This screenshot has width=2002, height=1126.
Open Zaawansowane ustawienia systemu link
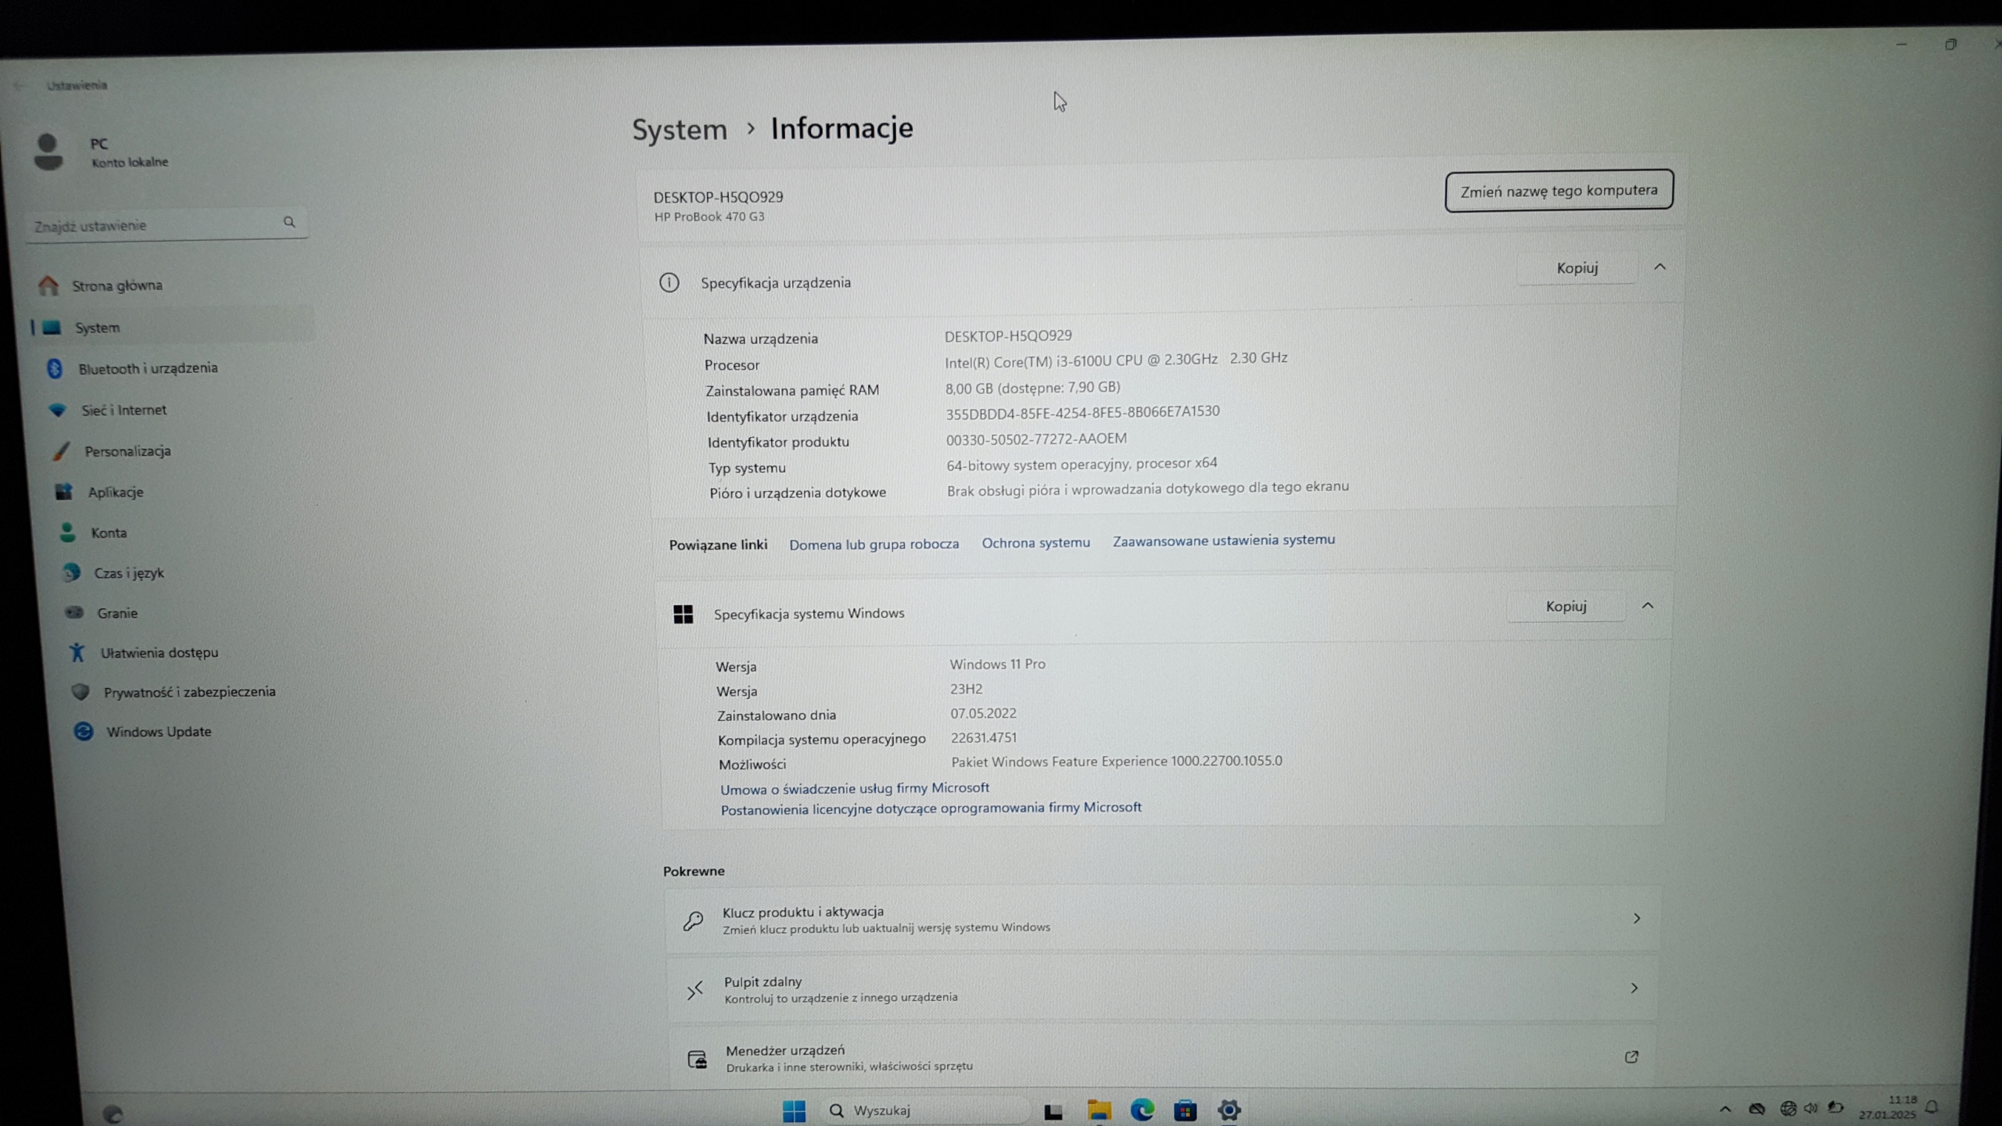1223,540
